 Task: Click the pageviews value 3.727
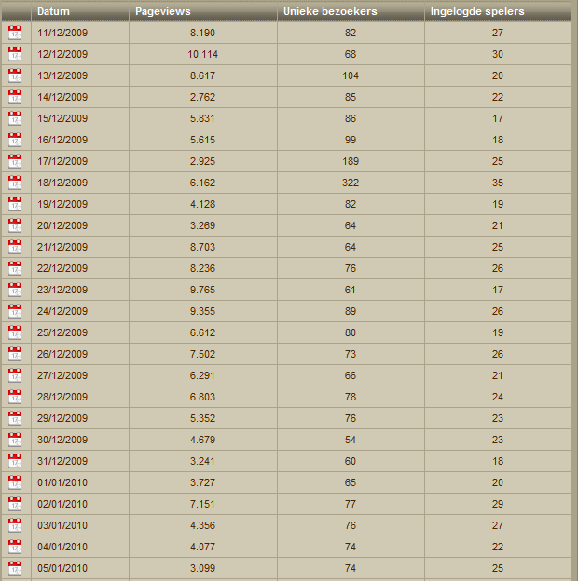tap(203, 482)
